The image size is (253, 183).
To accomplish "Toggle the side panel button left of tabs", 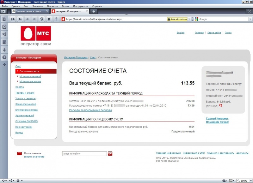I will coord(4,11).
